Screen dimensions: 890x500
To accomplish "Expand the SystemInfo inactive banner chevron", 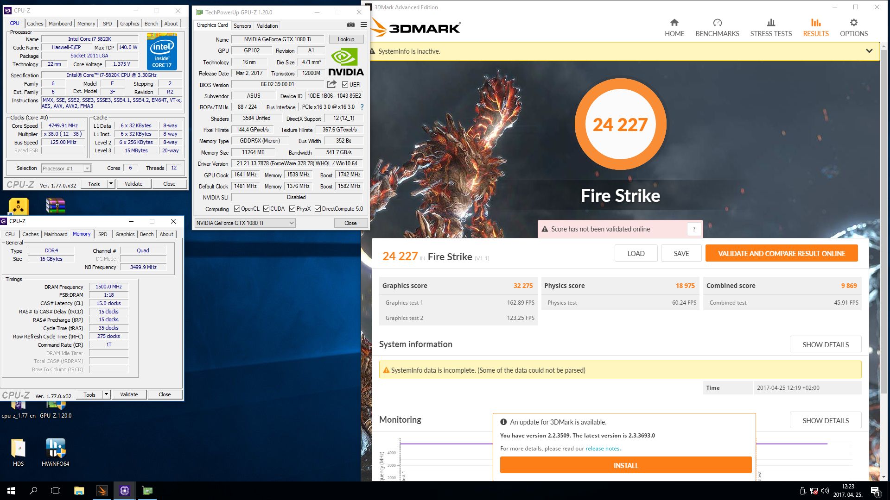I will point(869,51).
